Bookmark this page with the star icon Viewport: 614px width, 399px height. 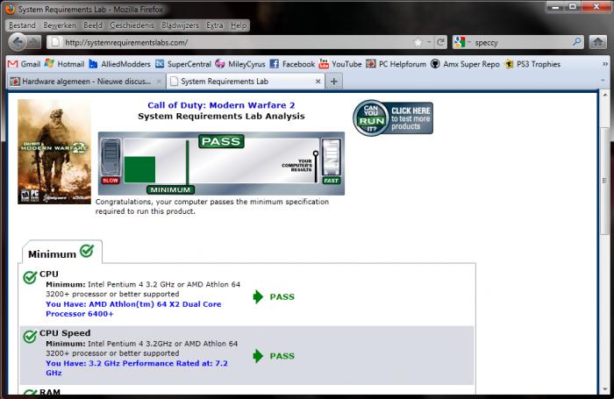(418, 42)
